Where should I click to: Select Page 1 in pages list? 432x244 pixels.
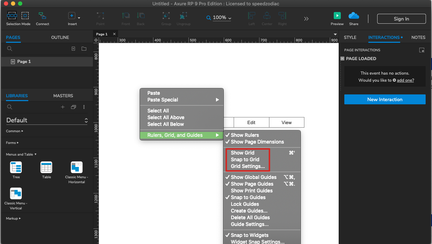(47, 62)
